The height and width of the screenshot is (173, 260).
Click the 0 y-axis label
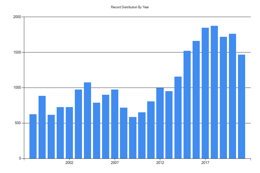point(20,158)
